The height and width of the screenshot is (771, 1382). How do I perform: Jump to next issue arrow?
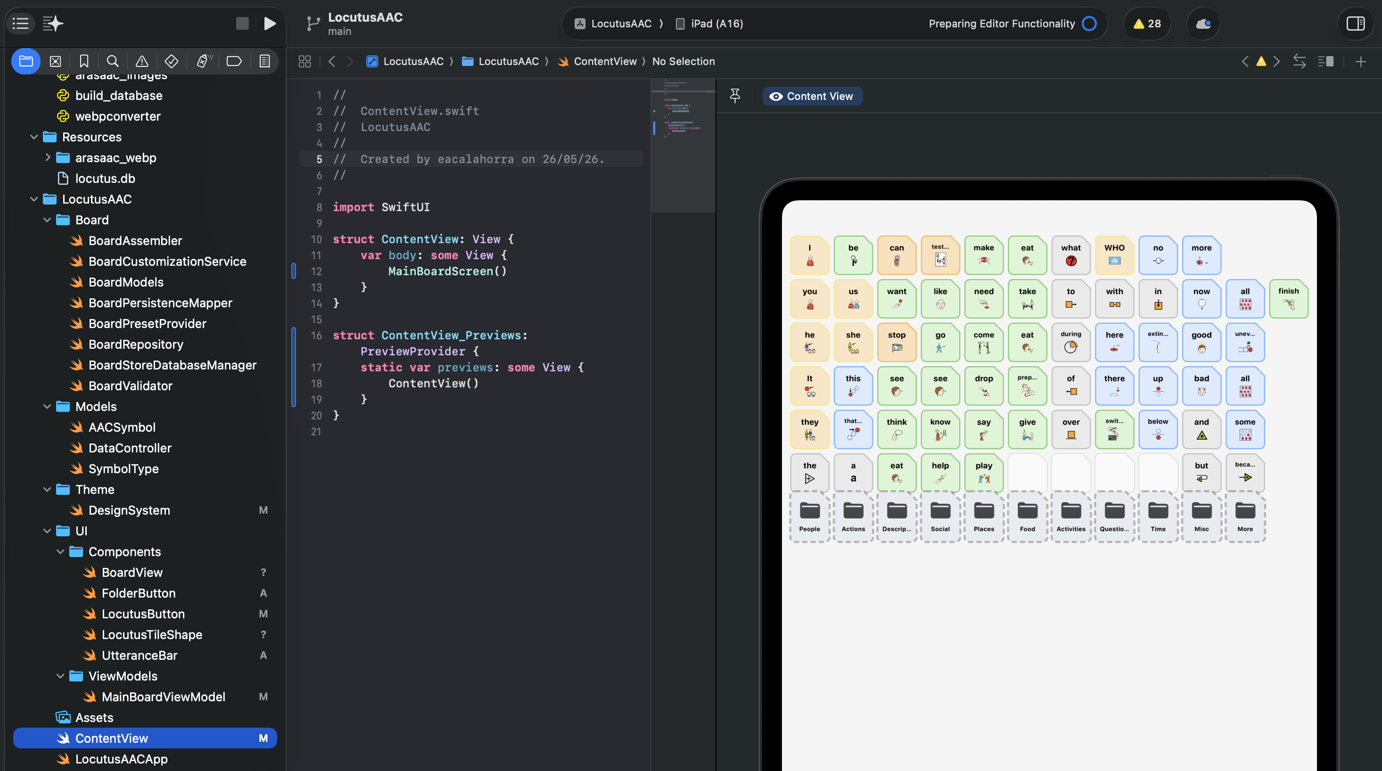click(x=1277, y=62)
